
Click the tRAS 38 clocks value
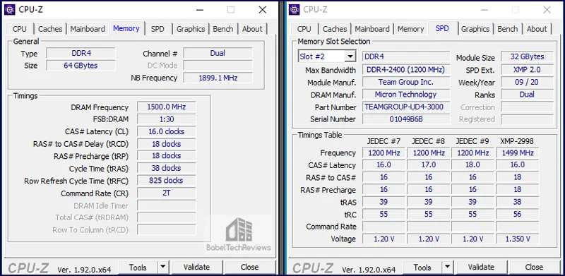167,168
